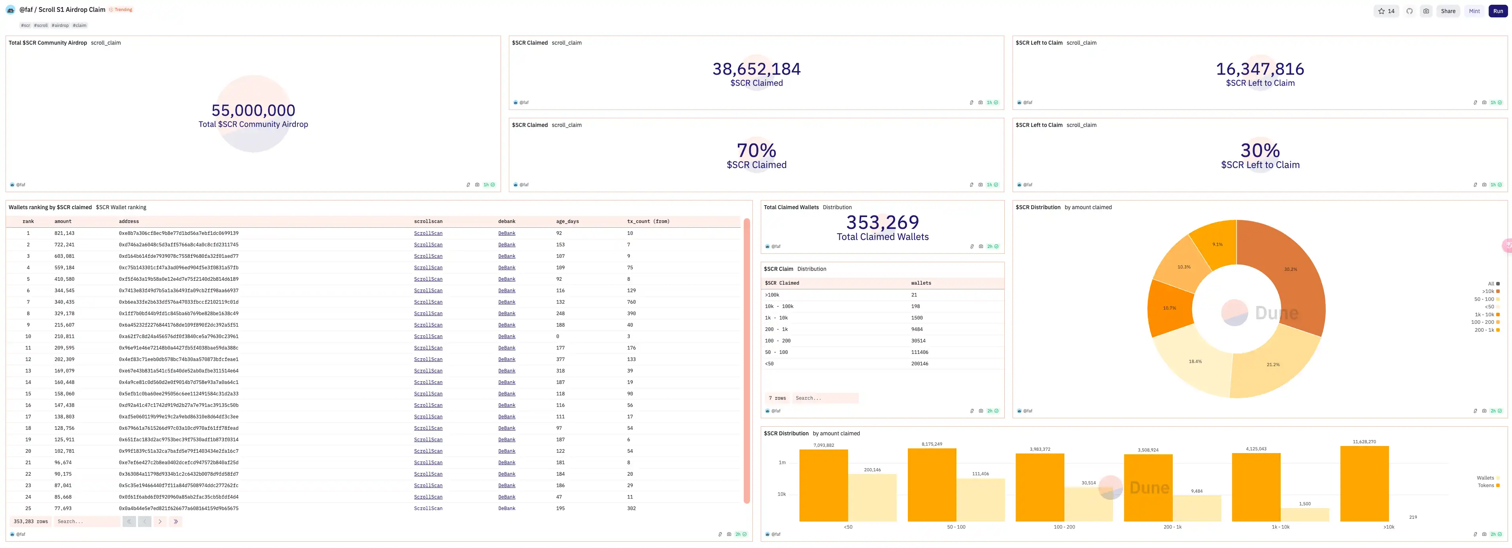Click camera icon on Total Claimed Wallets widget
This screenshot has height=548, width=1512.
(981, 246)
